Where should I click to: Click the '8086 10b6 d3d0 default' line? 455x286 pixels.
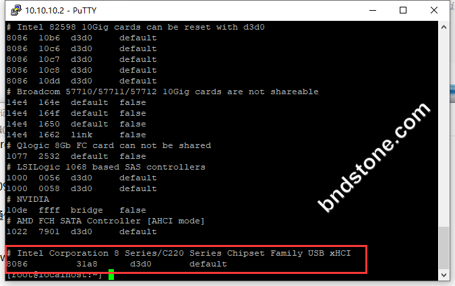pos(82,38)
